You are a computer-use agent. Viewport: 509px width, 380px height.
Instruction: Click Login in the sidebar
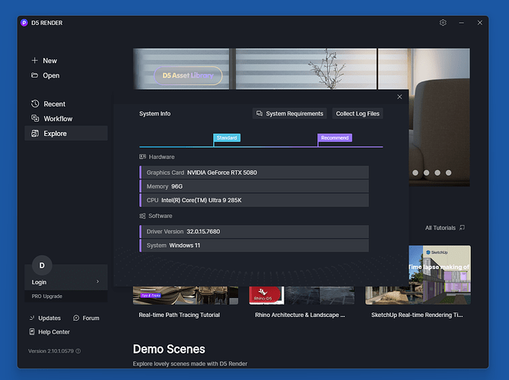click(39, 282)
